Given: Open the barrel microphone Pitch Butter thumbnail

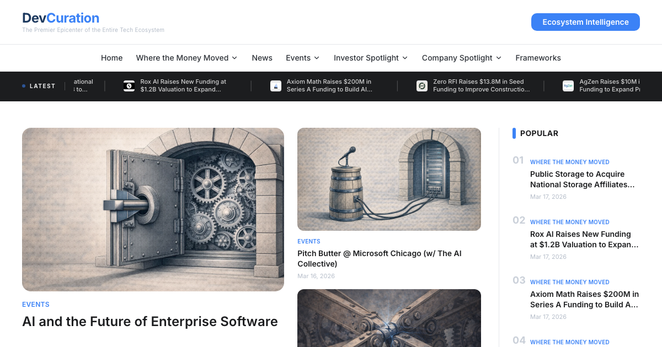Looking at the screenshot, I should (x=389, y=180).
